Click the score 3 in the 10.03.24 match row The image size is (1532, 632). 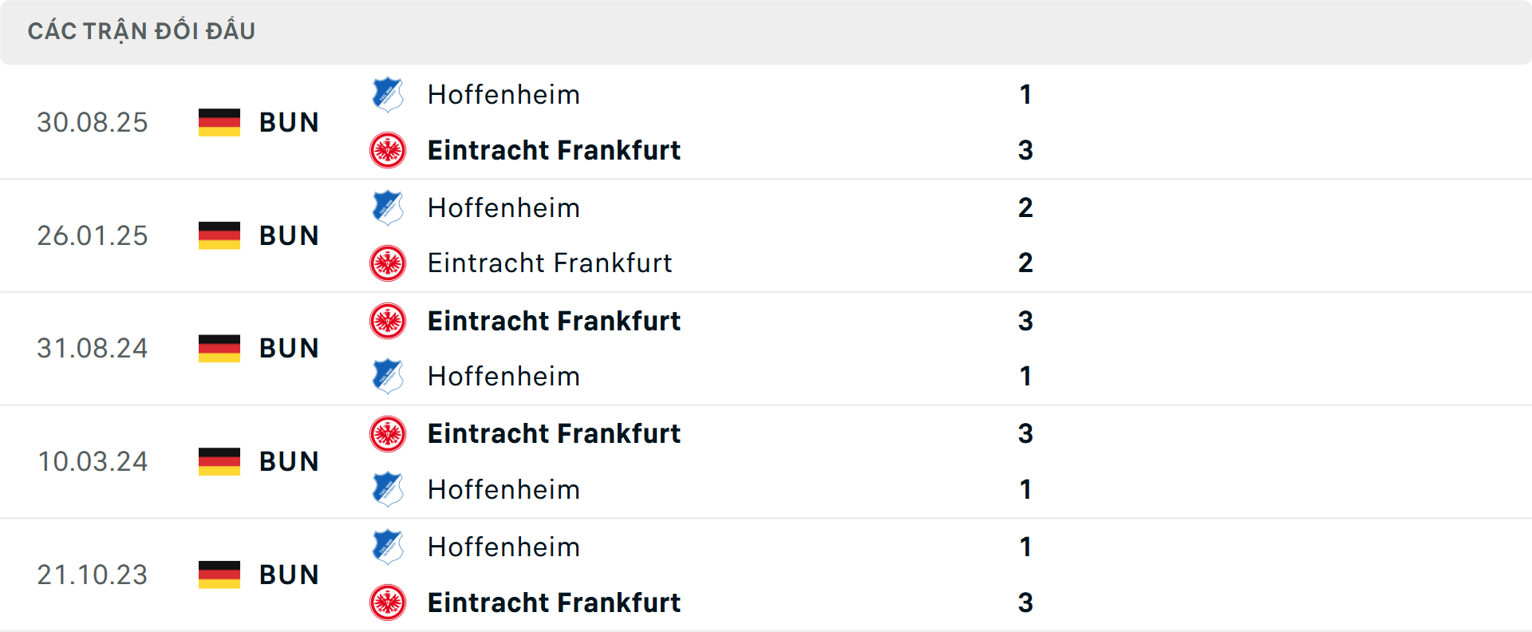1026,433
